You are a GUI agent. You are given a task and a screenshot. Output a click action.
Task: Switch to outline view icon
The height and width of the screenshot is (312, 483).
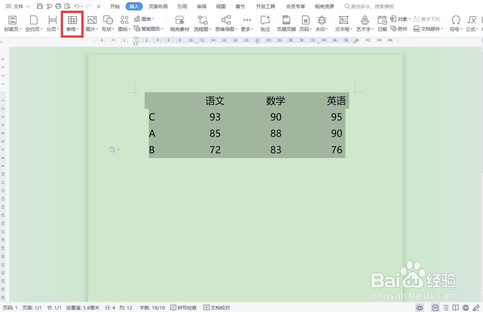(446, 308)
